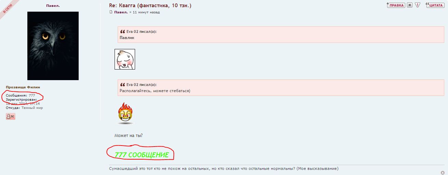Click the green 777 СООБЩЕНИЕ text
Image resolution: width=448 pixels, height=175 pixels.
tap(142, 155)
